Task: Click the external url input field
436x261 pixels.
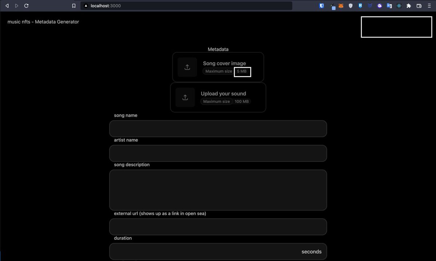Action: point(218,227)
